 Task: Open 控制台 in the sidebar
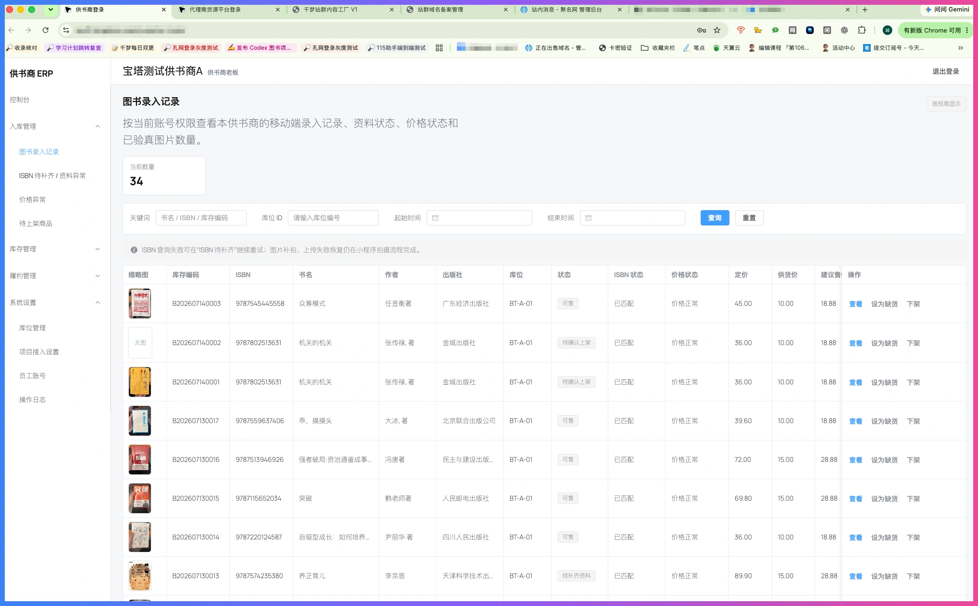(x=20, y=100)
